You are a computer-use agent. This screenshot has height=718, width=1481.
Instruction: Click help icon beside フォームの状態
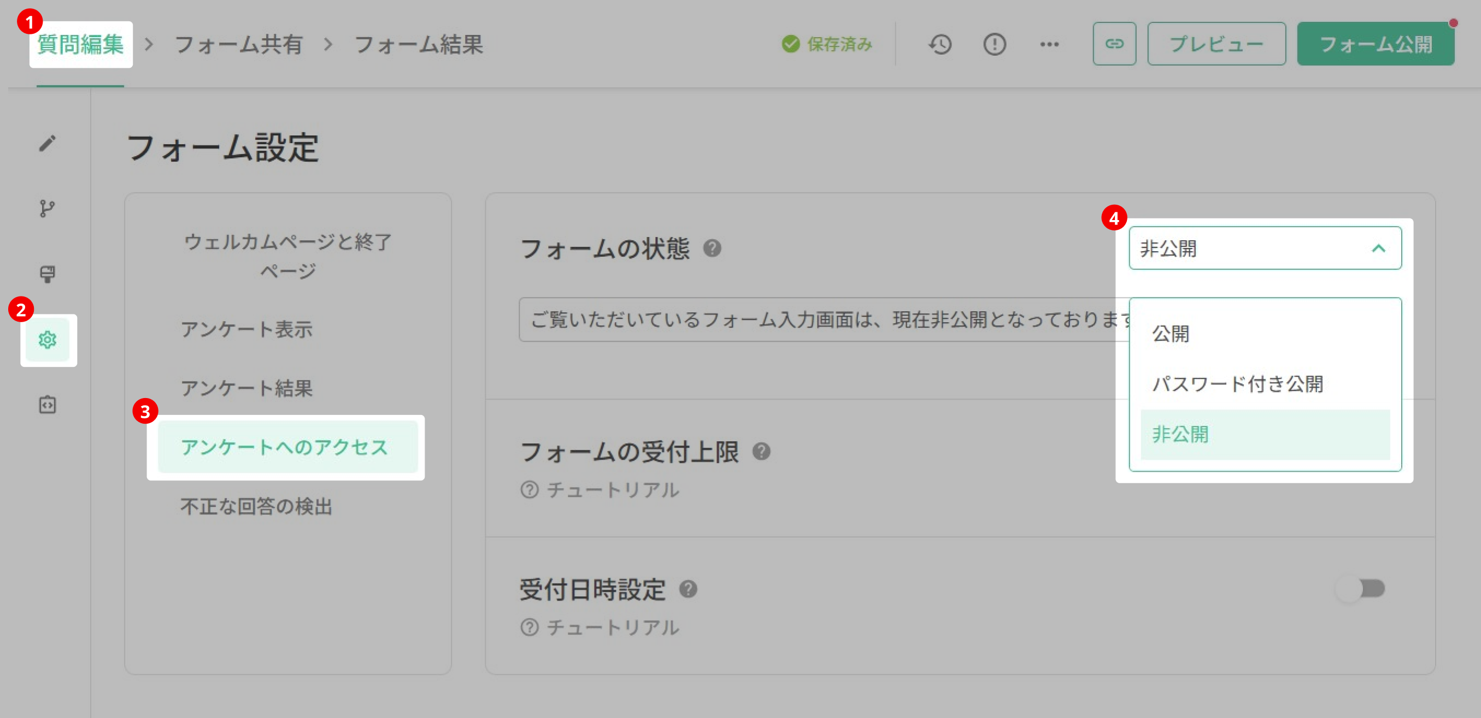pos(712,249)
